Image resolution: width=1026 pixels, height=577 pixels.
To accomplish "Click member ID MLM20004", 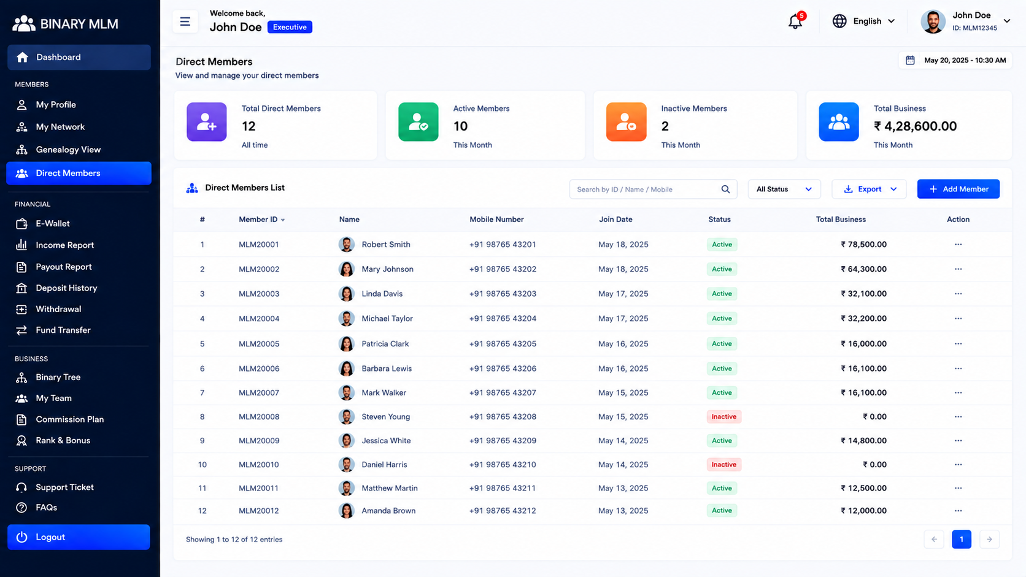I will point(259,319).
